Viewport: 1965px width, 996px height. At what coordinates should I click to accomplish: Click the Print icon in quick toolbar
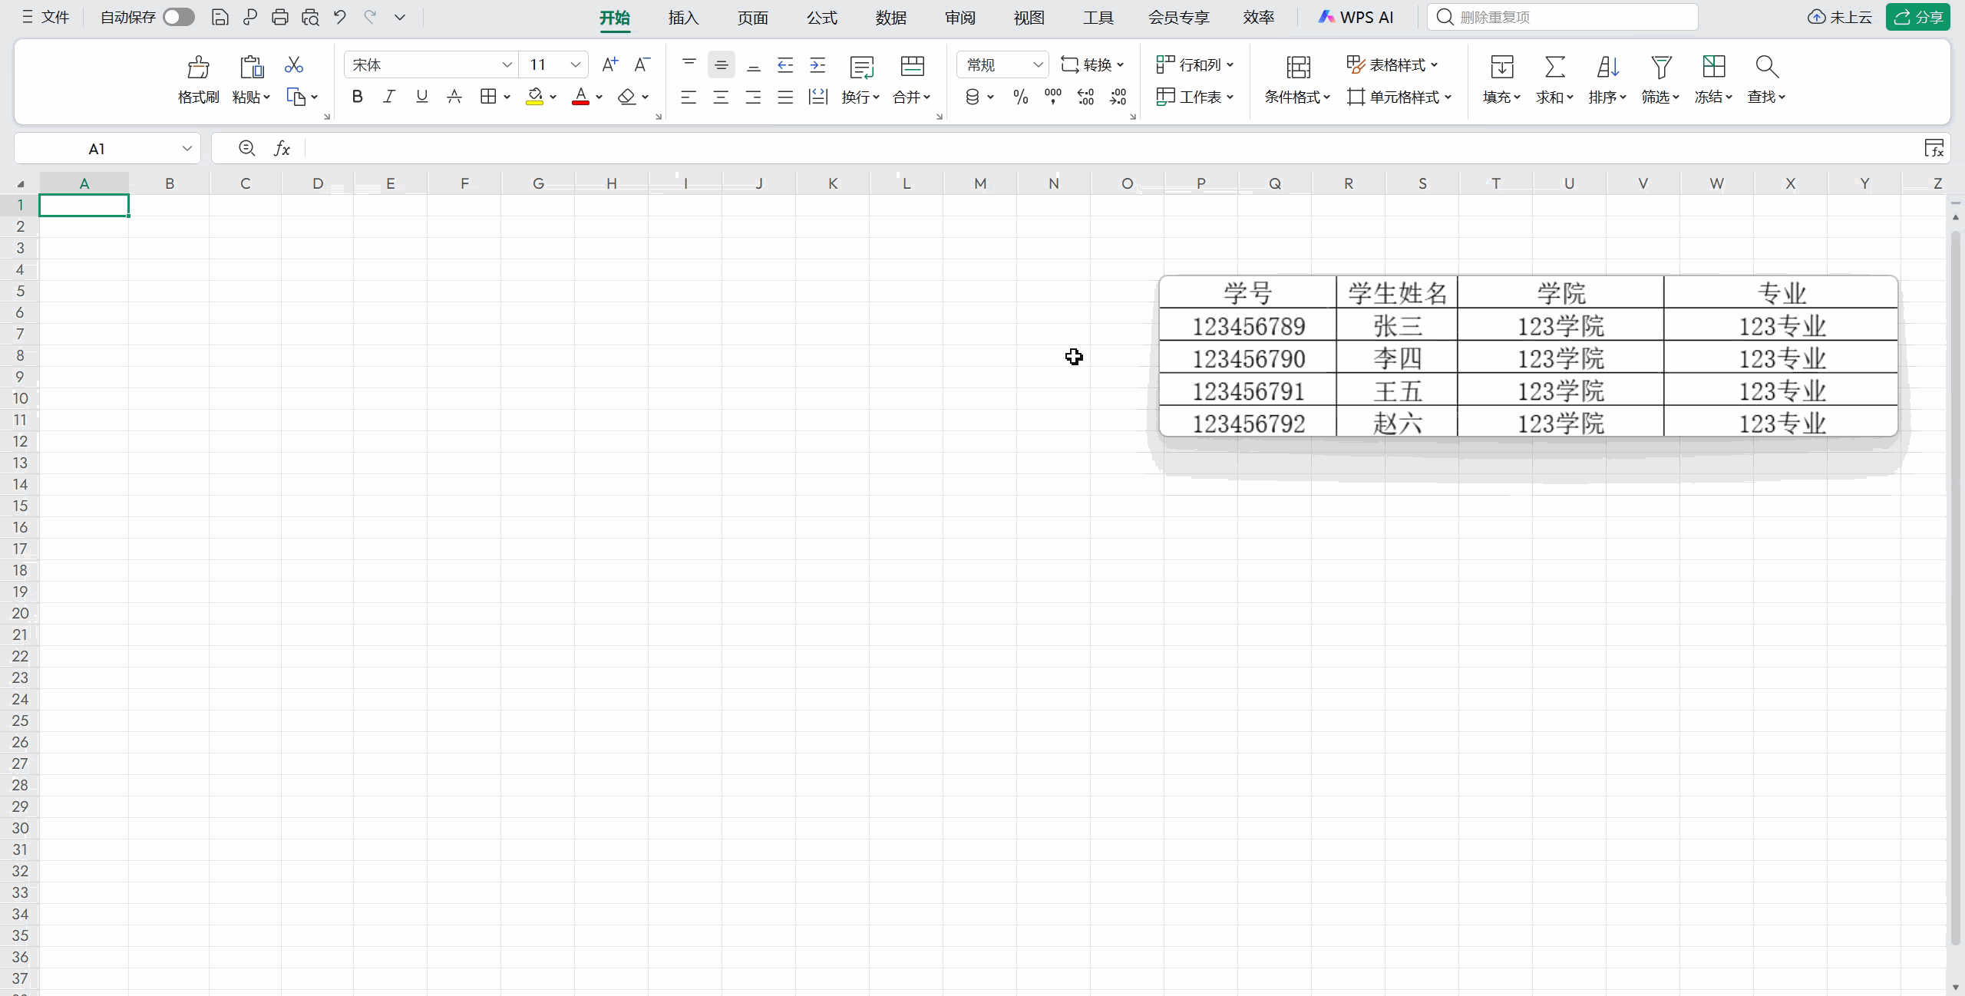[279, 17]
